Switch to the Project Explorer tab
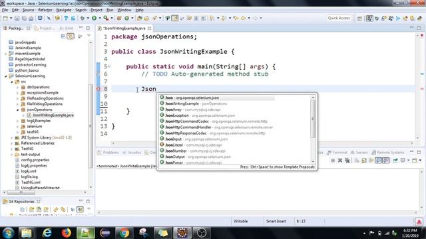Screen dimensions: 426x239 45,28
